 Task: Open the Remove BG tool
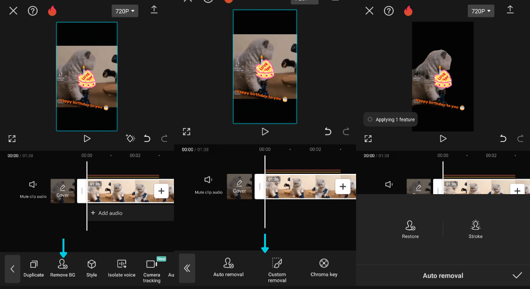click(63, 269)
